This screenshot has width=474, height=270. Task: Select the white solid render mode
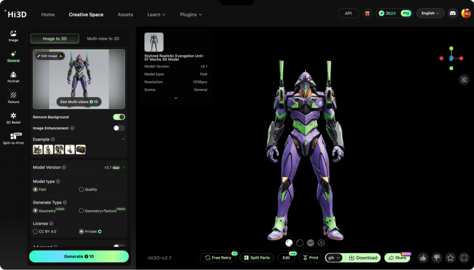point(289,243)
